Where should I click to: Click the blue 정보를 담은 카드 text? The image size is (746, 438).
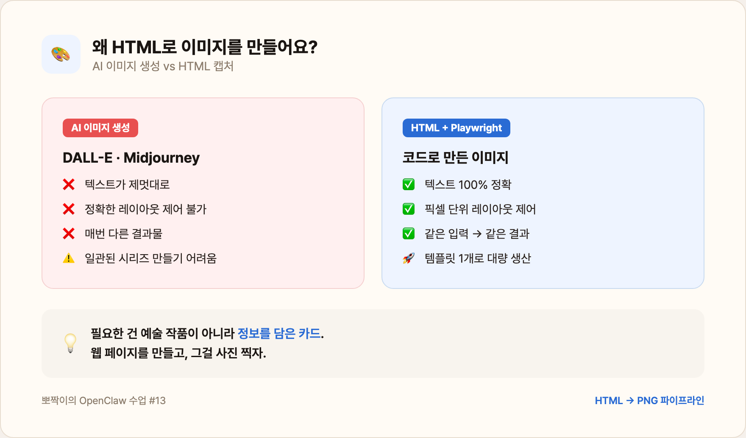point(279,333)
